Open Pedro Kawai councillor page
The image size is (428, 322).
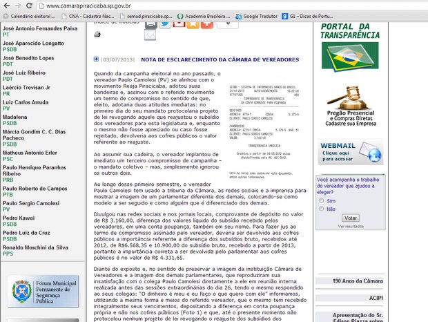[18, 218]
